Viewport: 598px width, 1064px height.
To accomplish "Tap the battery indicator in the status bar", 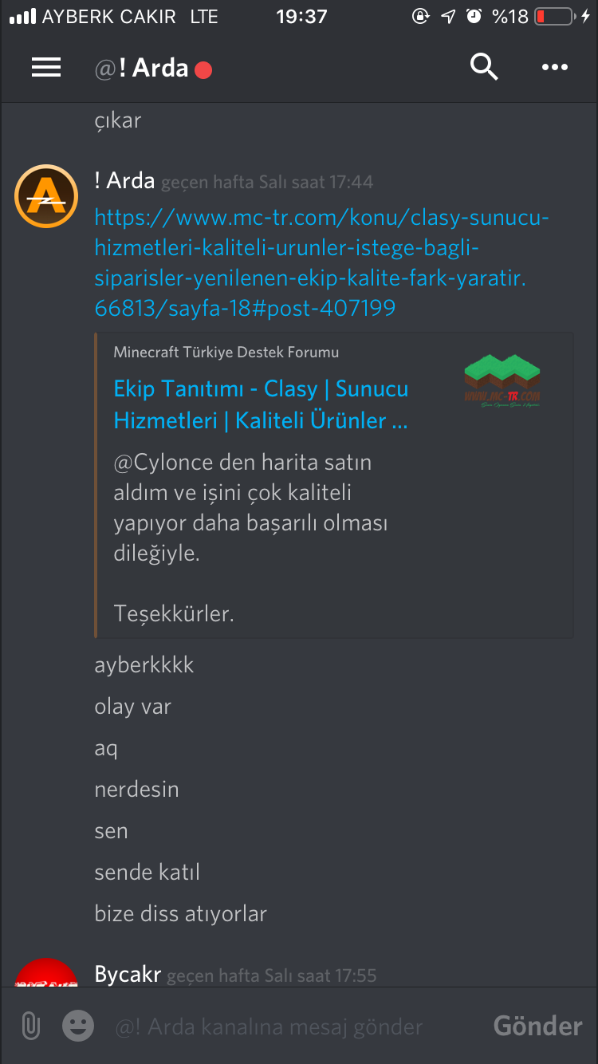I will coord(555,16).
